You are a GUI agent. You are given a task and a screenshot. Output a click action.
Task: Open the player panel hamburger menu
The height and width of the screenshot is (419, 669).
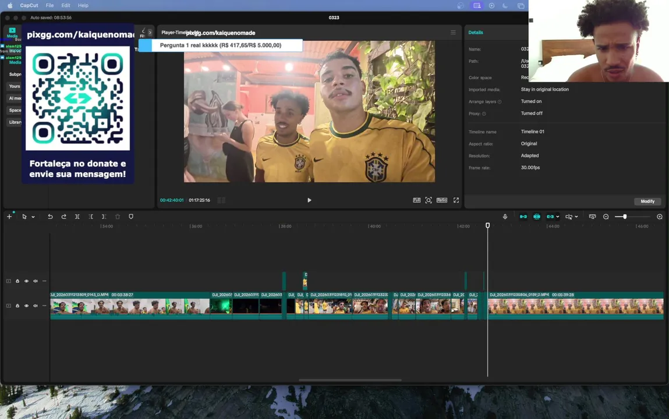tap(453, 33)
